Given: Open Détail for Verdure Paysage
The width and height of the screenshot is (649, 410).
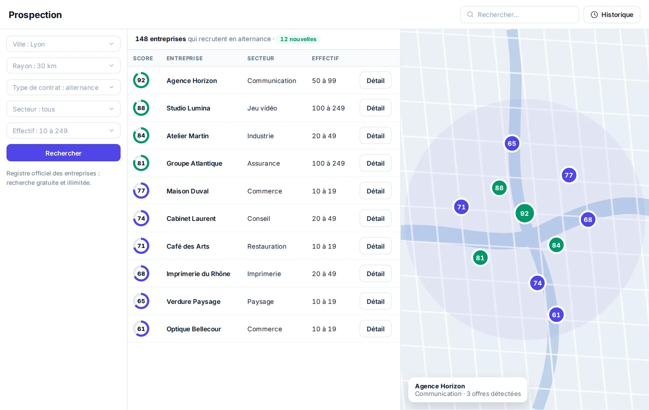Looking at the screenshot, I should 375,301.
